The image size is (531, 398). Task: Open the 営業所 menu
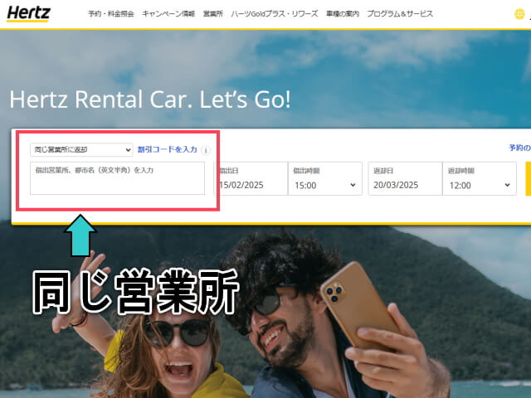coord(213,14)
